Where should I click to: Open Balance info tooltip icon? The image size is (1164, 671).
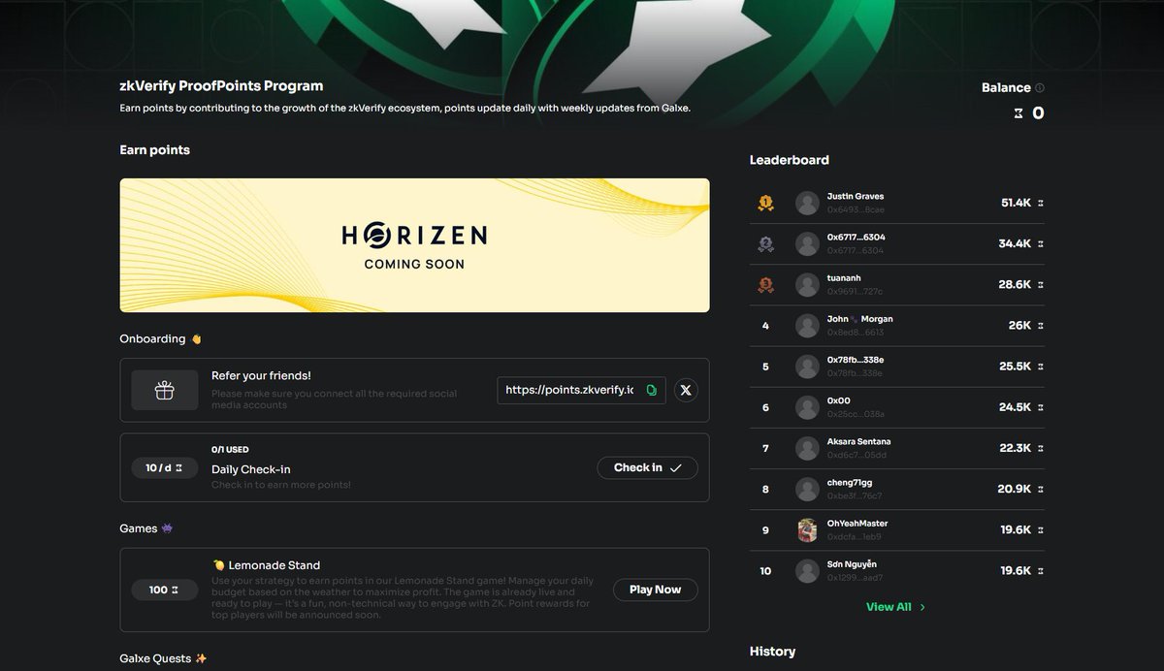pos(1040,87)
